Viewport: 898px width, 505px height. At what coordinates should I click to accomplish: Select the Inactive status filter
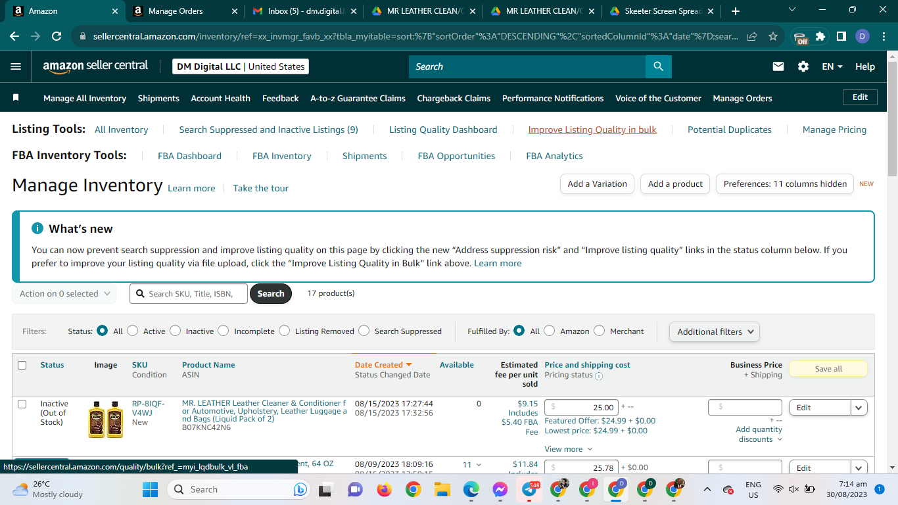point(175,331)
